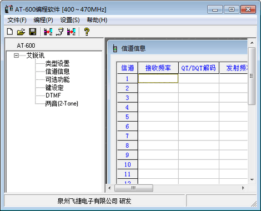This screenshot has height=211, width=261.
Task: Select channel row 1 header
Action: click(127, 79)
